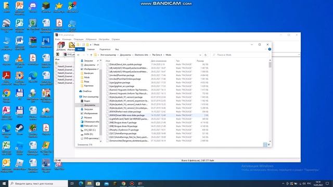Open the red Adobe Acrobat desktop shortcut
This screenshot has width=333, height=187.
point(6,77)
